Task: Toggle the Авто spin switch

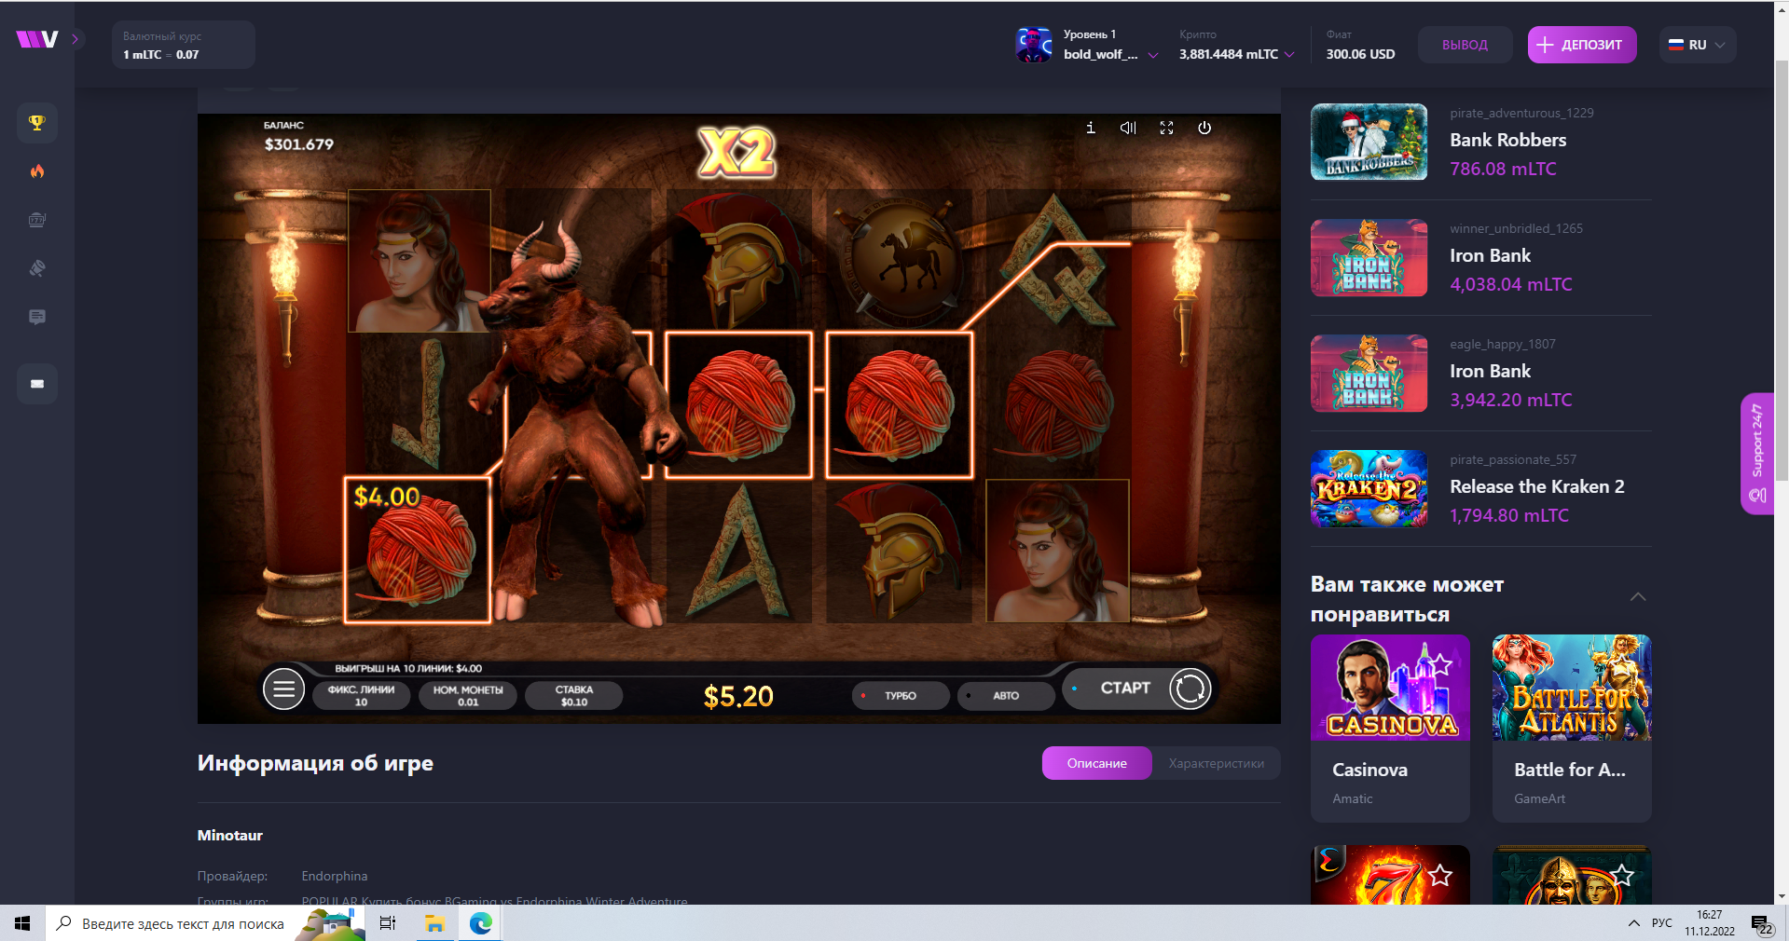Action: (x=1006, y=696)
